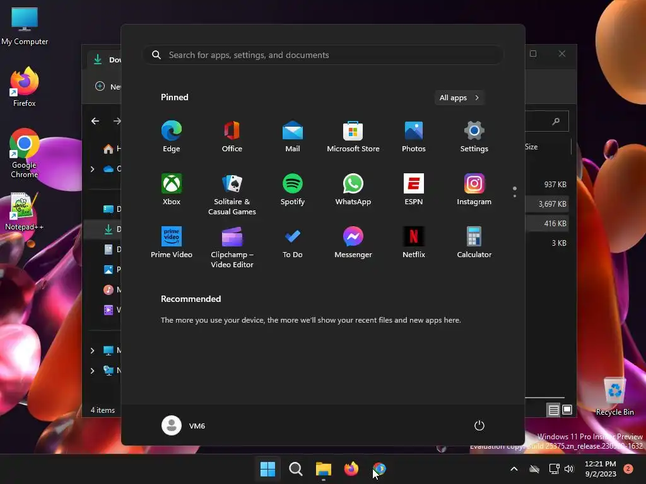Open File Explorer from taskbar
646x484 pixels.
[x=324, y=469]
